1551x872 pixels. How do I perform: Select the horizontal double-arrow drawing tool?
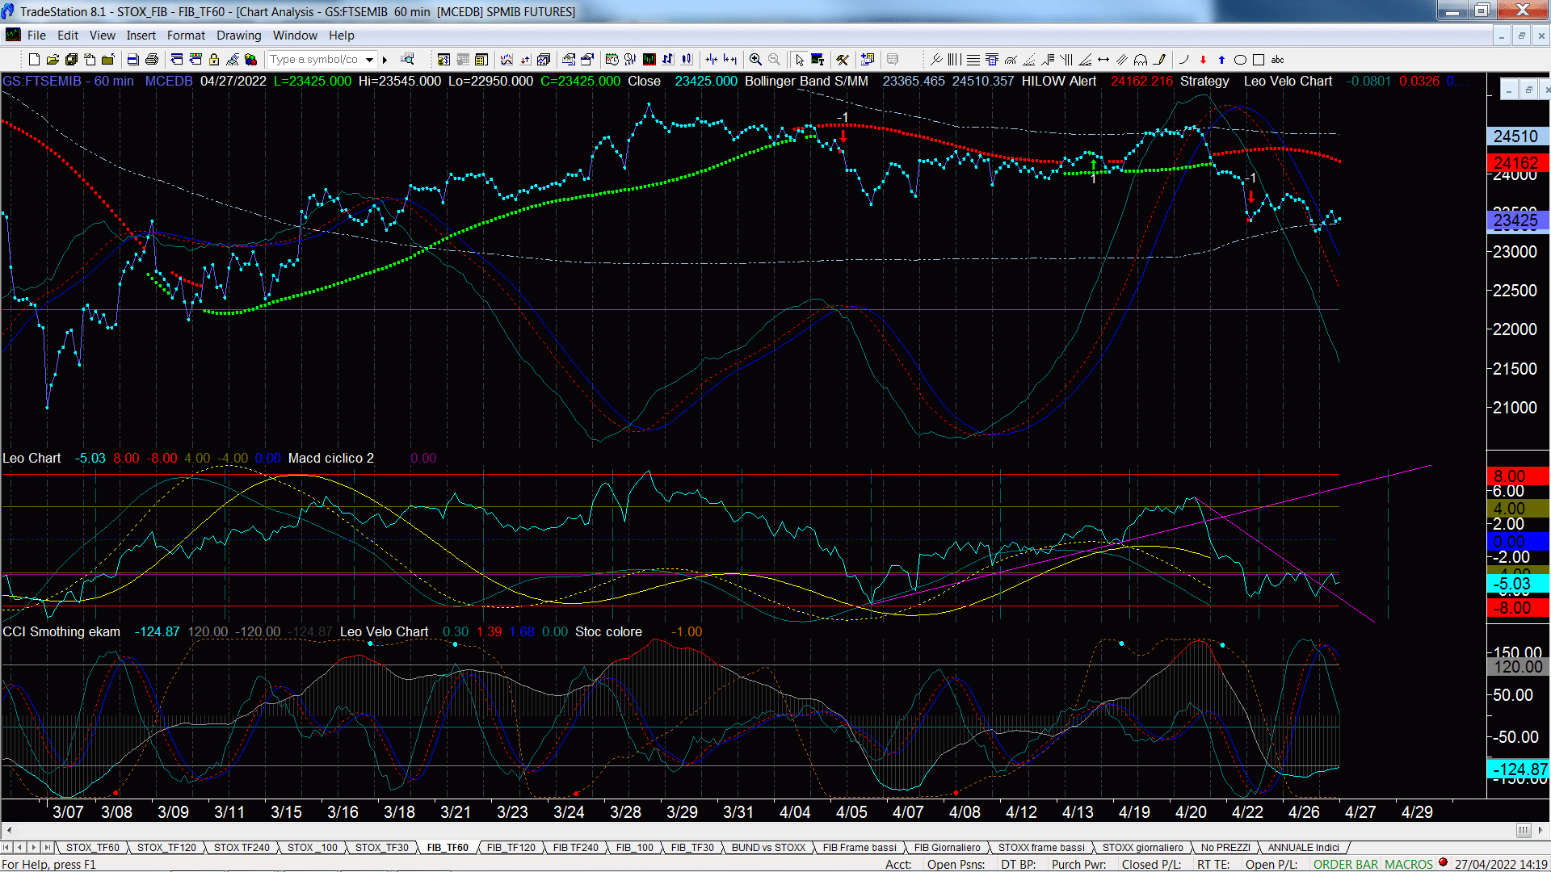click(x=1103, y=60)
